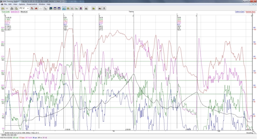This screenshot has width=257, height=139.
Task: Select the (2) interval tab
Action: click(12, 135)
